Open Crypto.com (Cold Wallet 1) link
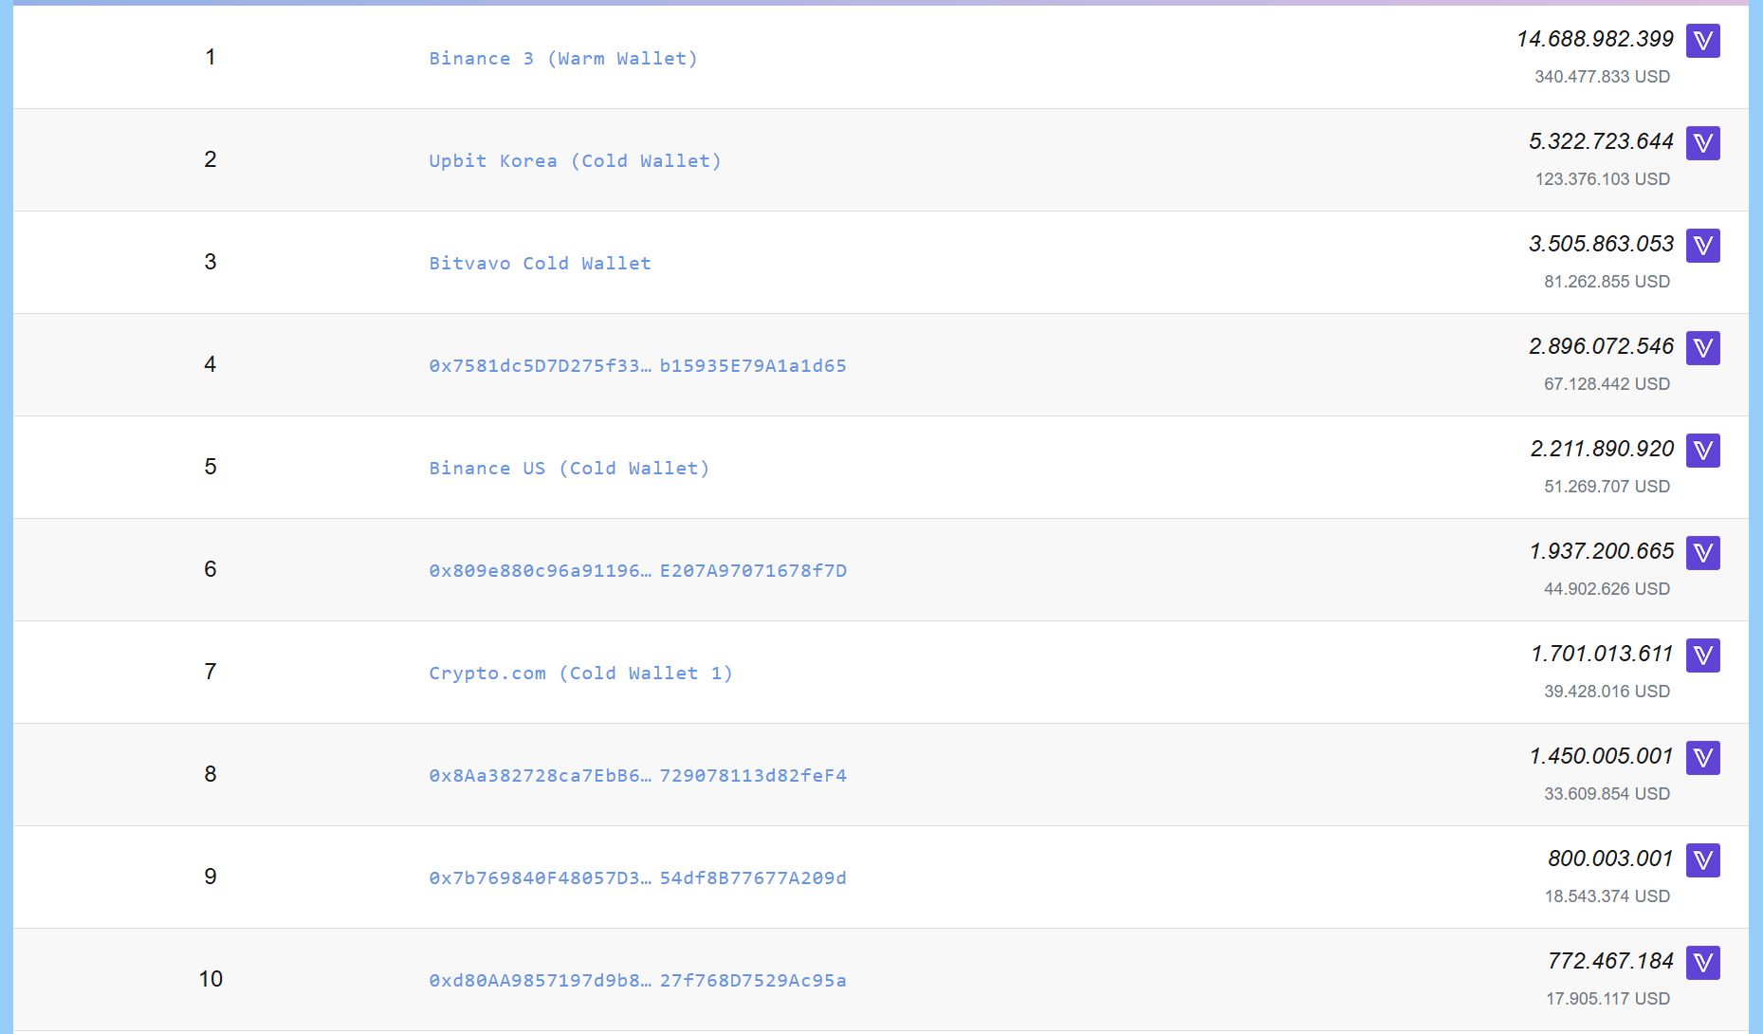The width and height of the screenshot is (1763, 1034). click(x=580, y=673)
